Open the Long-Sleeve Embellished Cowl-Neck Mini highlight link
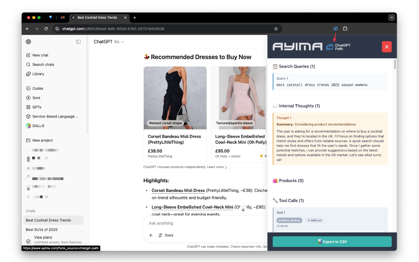 pos(192,207)
